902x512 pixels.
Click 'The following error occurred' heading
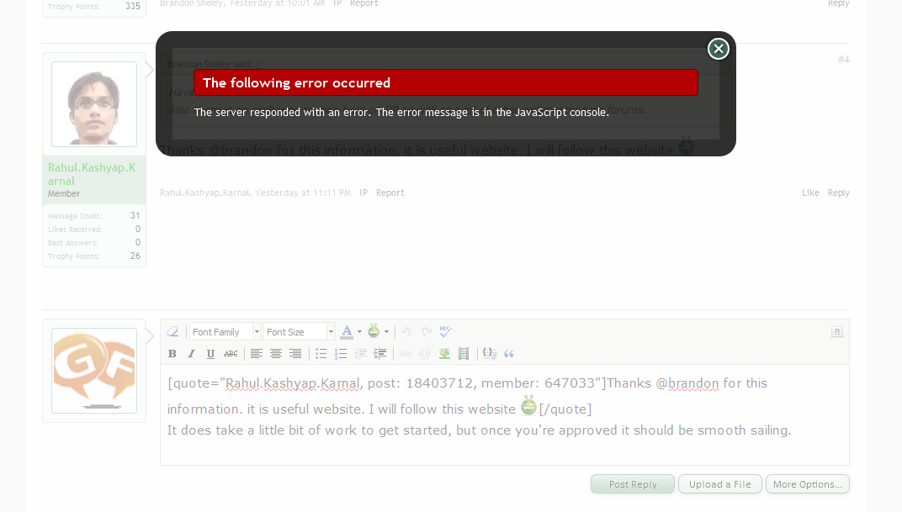coord(296,82)
